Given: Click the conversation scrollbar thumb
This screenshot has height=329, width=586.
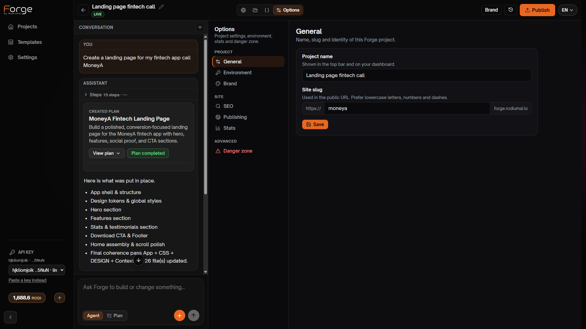Looking at the screenshot, I should pyautogui.click(x=205, y=117).
